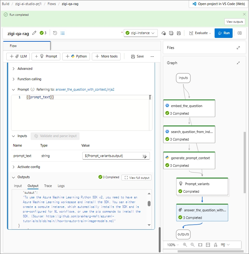
Task: Click the header save disk icon
Action: click(179, 33)
